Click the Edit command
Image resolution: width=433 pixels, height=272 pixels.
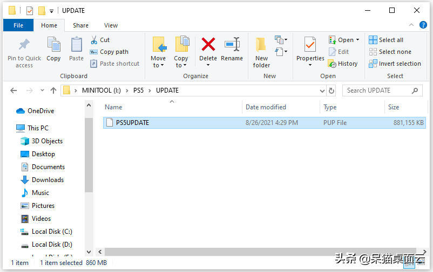(x=339, y=52)
